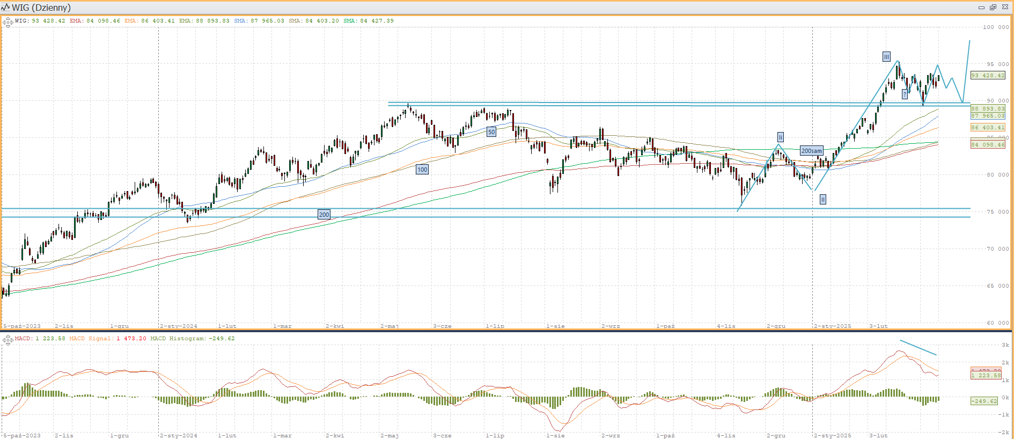Click the MACD histogram value tag -249.62

tap(984, 401)
